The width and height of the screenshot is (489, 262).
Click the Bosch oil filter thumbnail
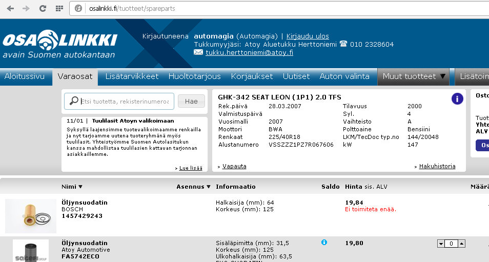click(x=31, y=216)
